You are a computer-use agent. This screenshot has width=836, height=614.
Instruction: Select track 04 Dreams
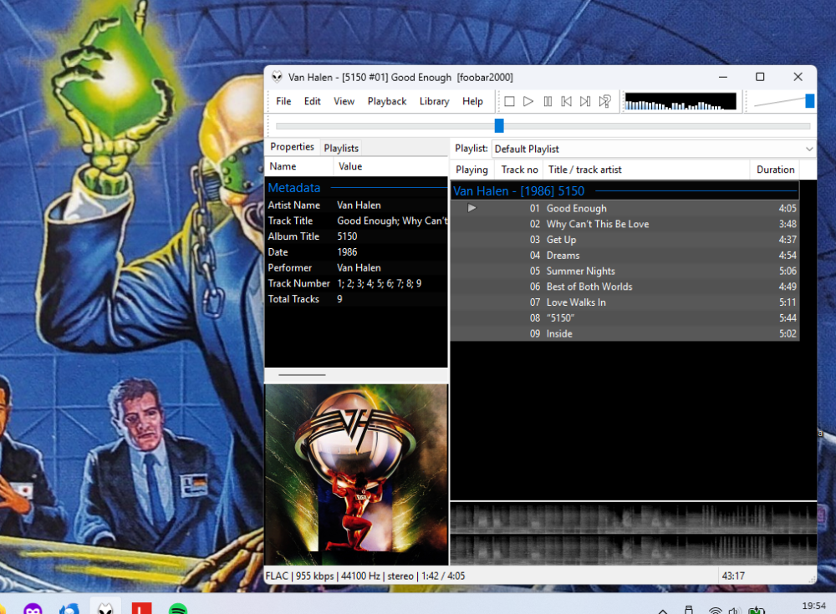[x=624, y=256]
